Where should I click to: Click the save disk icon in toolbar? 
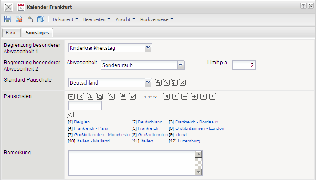8,19
